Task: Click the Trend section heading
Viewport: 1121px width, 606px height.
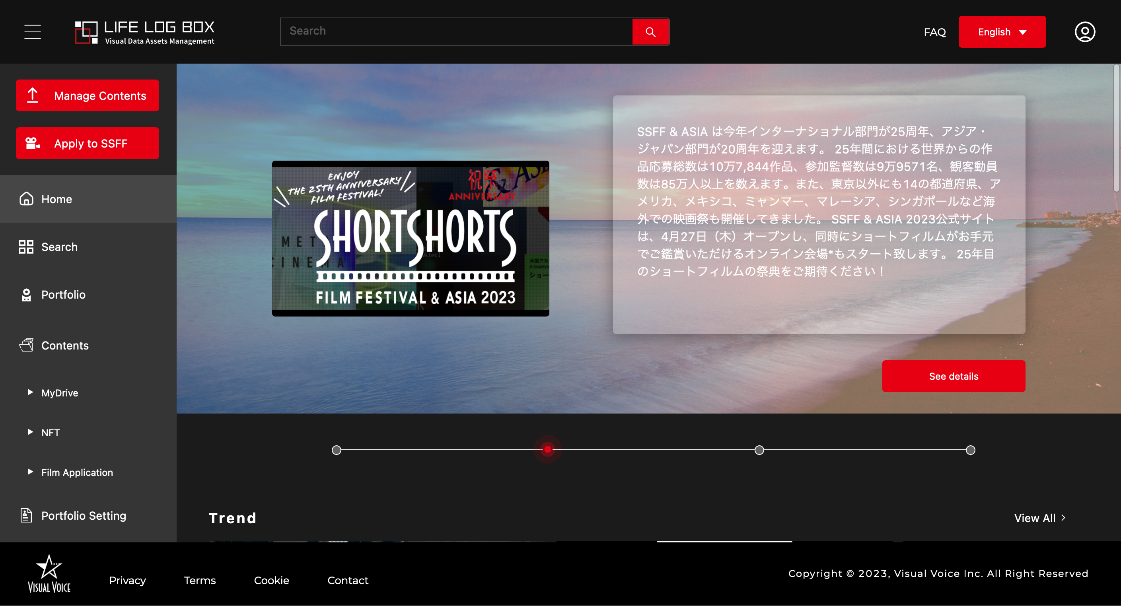Action: tap(232, 518)
